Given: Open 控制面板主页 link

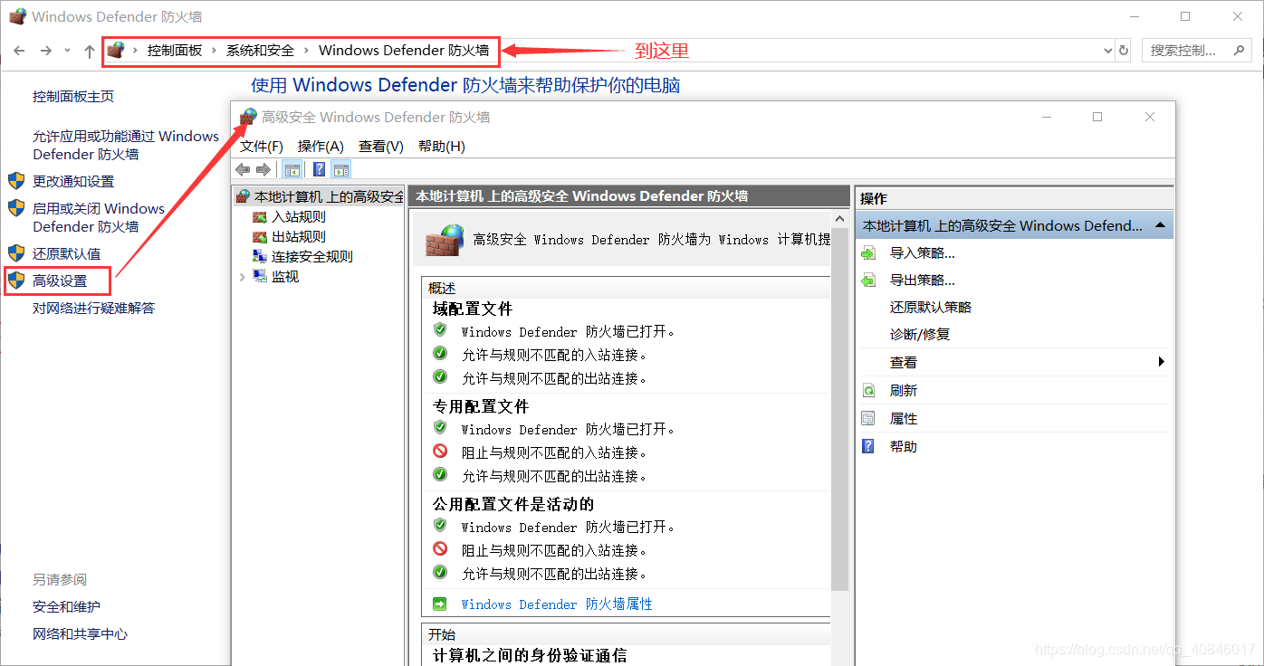Looking at the screenshot, I should click(73, 97).
